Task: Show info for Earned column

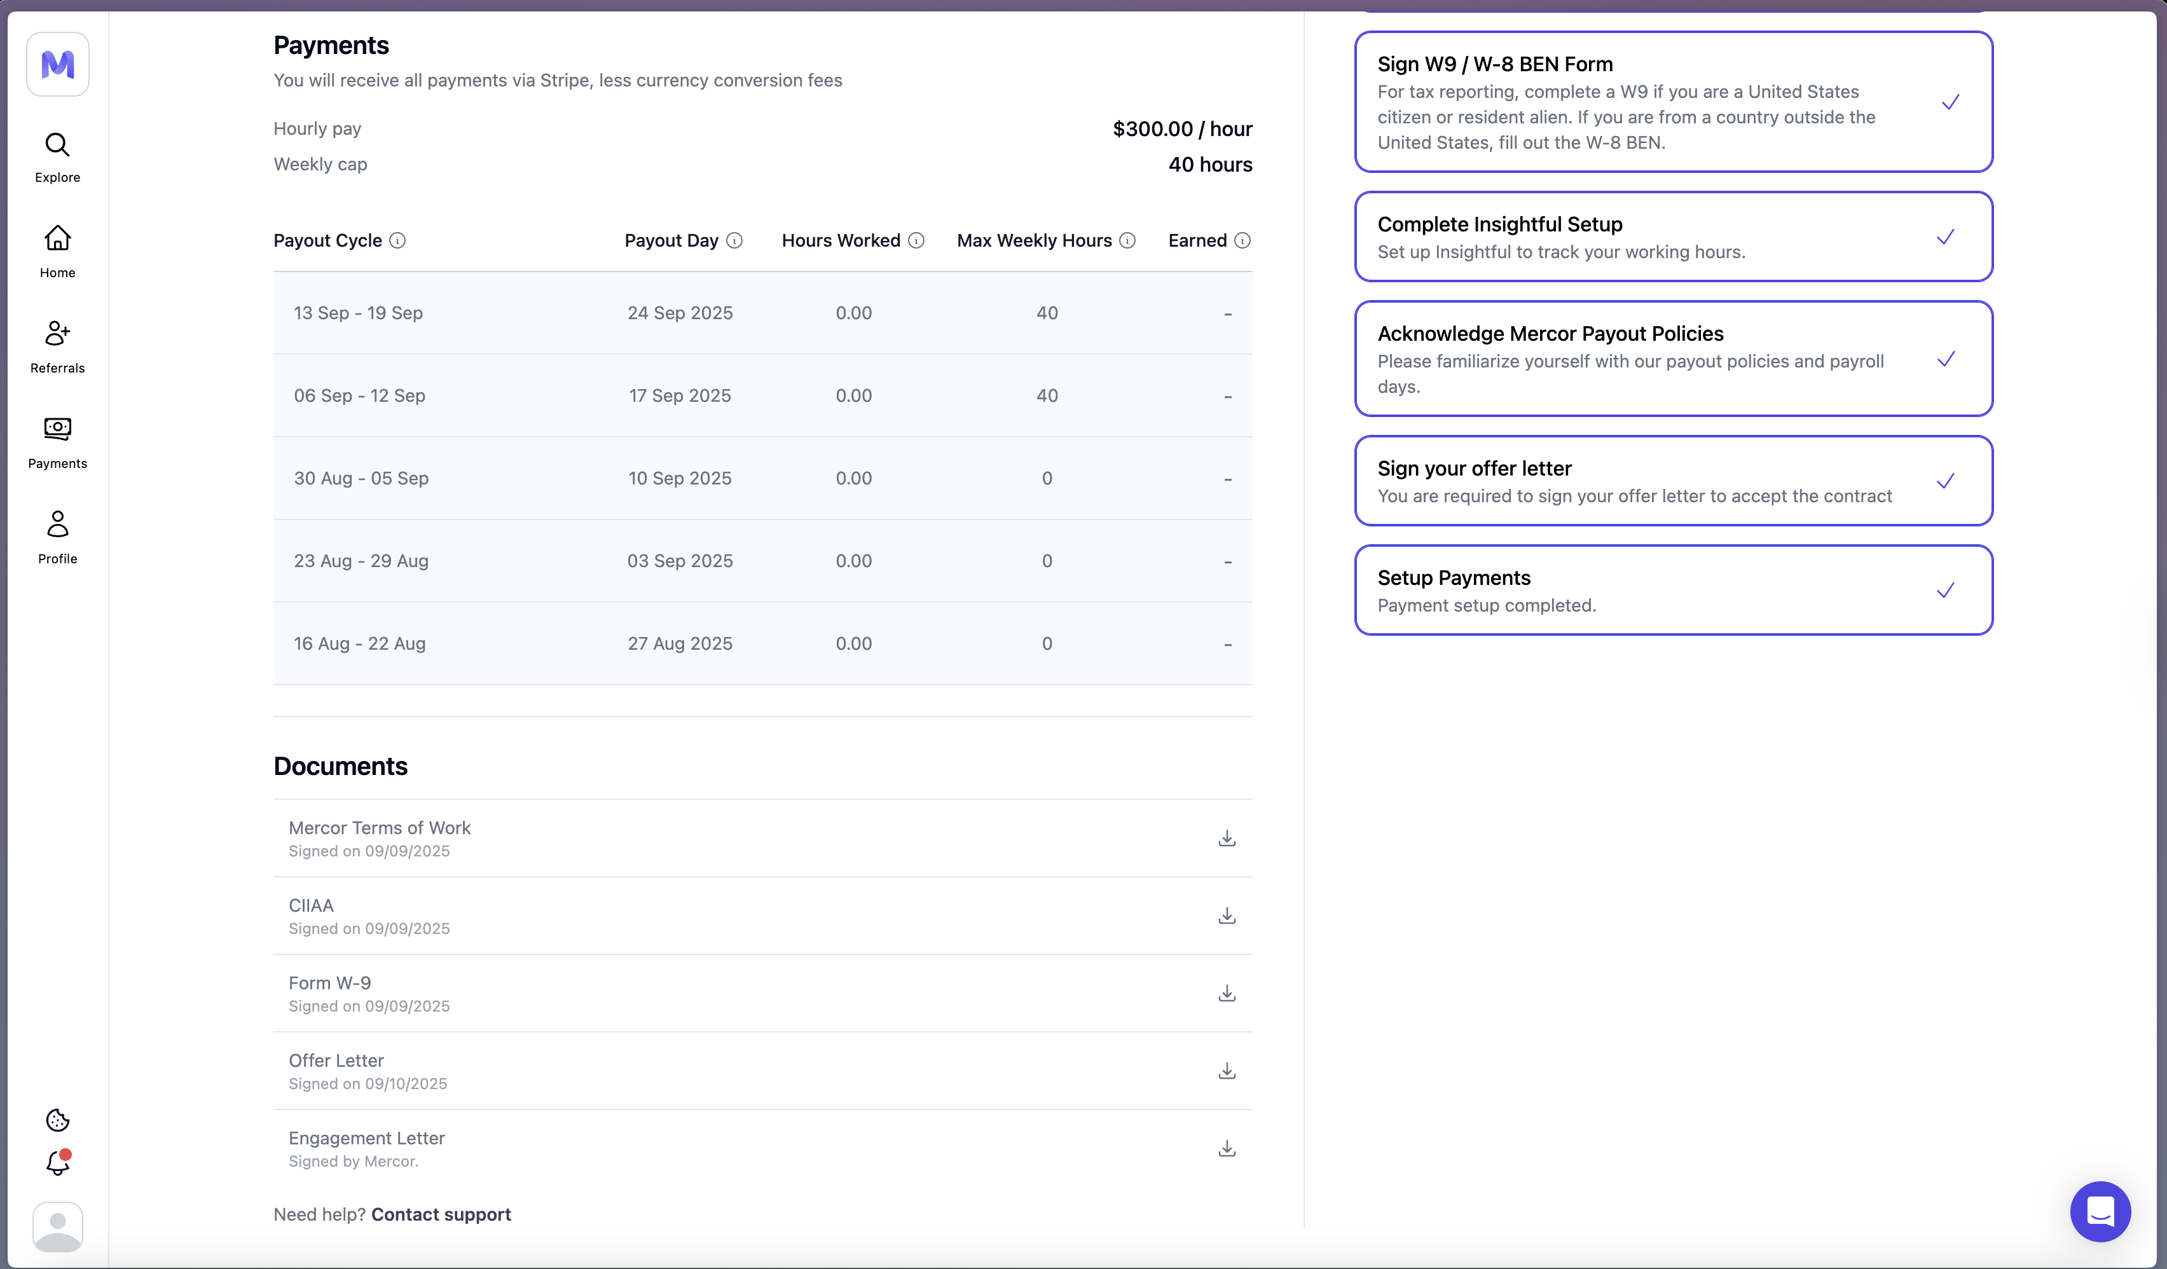Action: tap(1242, 241)
